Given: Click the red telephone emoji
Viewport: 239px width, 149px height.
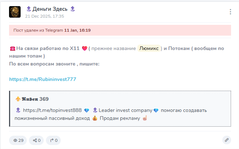Looking at the screenshot, I should pos(13,49).
